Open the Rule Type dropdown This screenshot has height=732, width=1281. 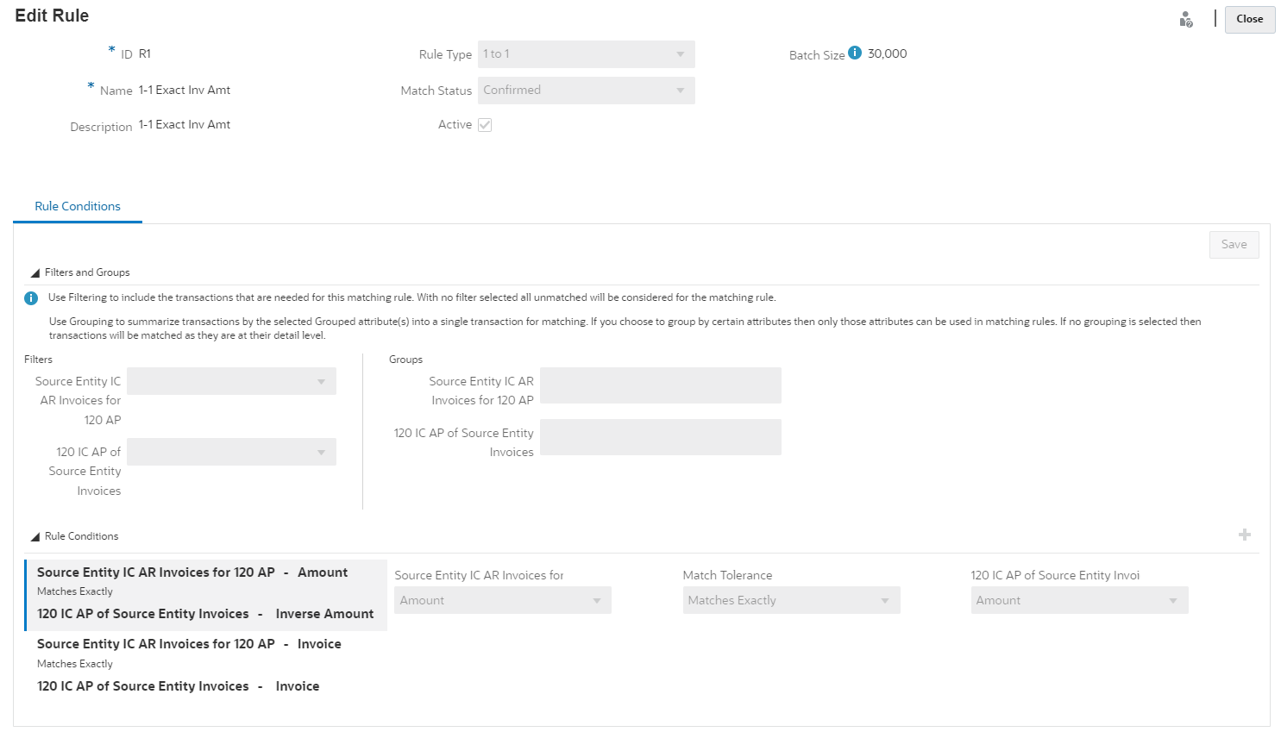coord(586,54)
